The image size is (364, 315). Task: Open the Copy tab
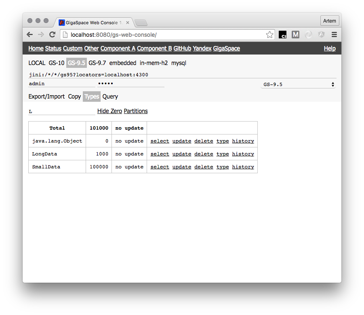pyautogui.click(x=74, y=97)
